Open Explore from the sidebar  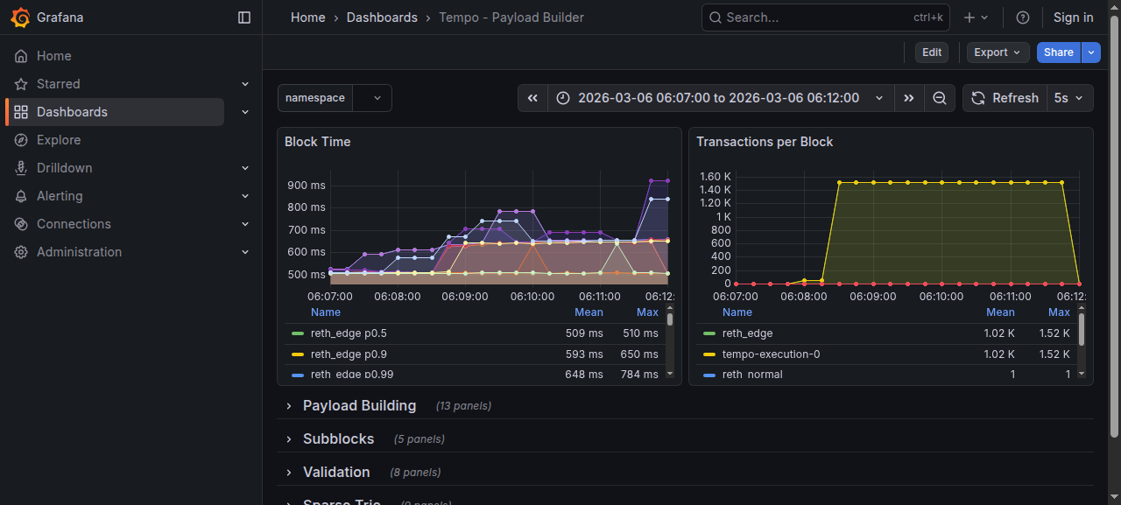coord(59,140)
